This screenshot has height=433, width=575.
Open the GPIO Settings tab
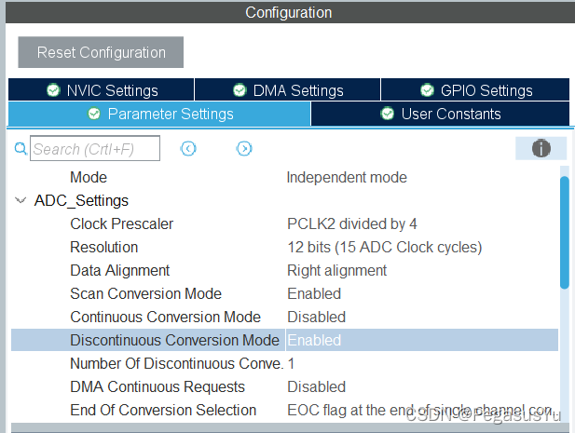(475, 89)
